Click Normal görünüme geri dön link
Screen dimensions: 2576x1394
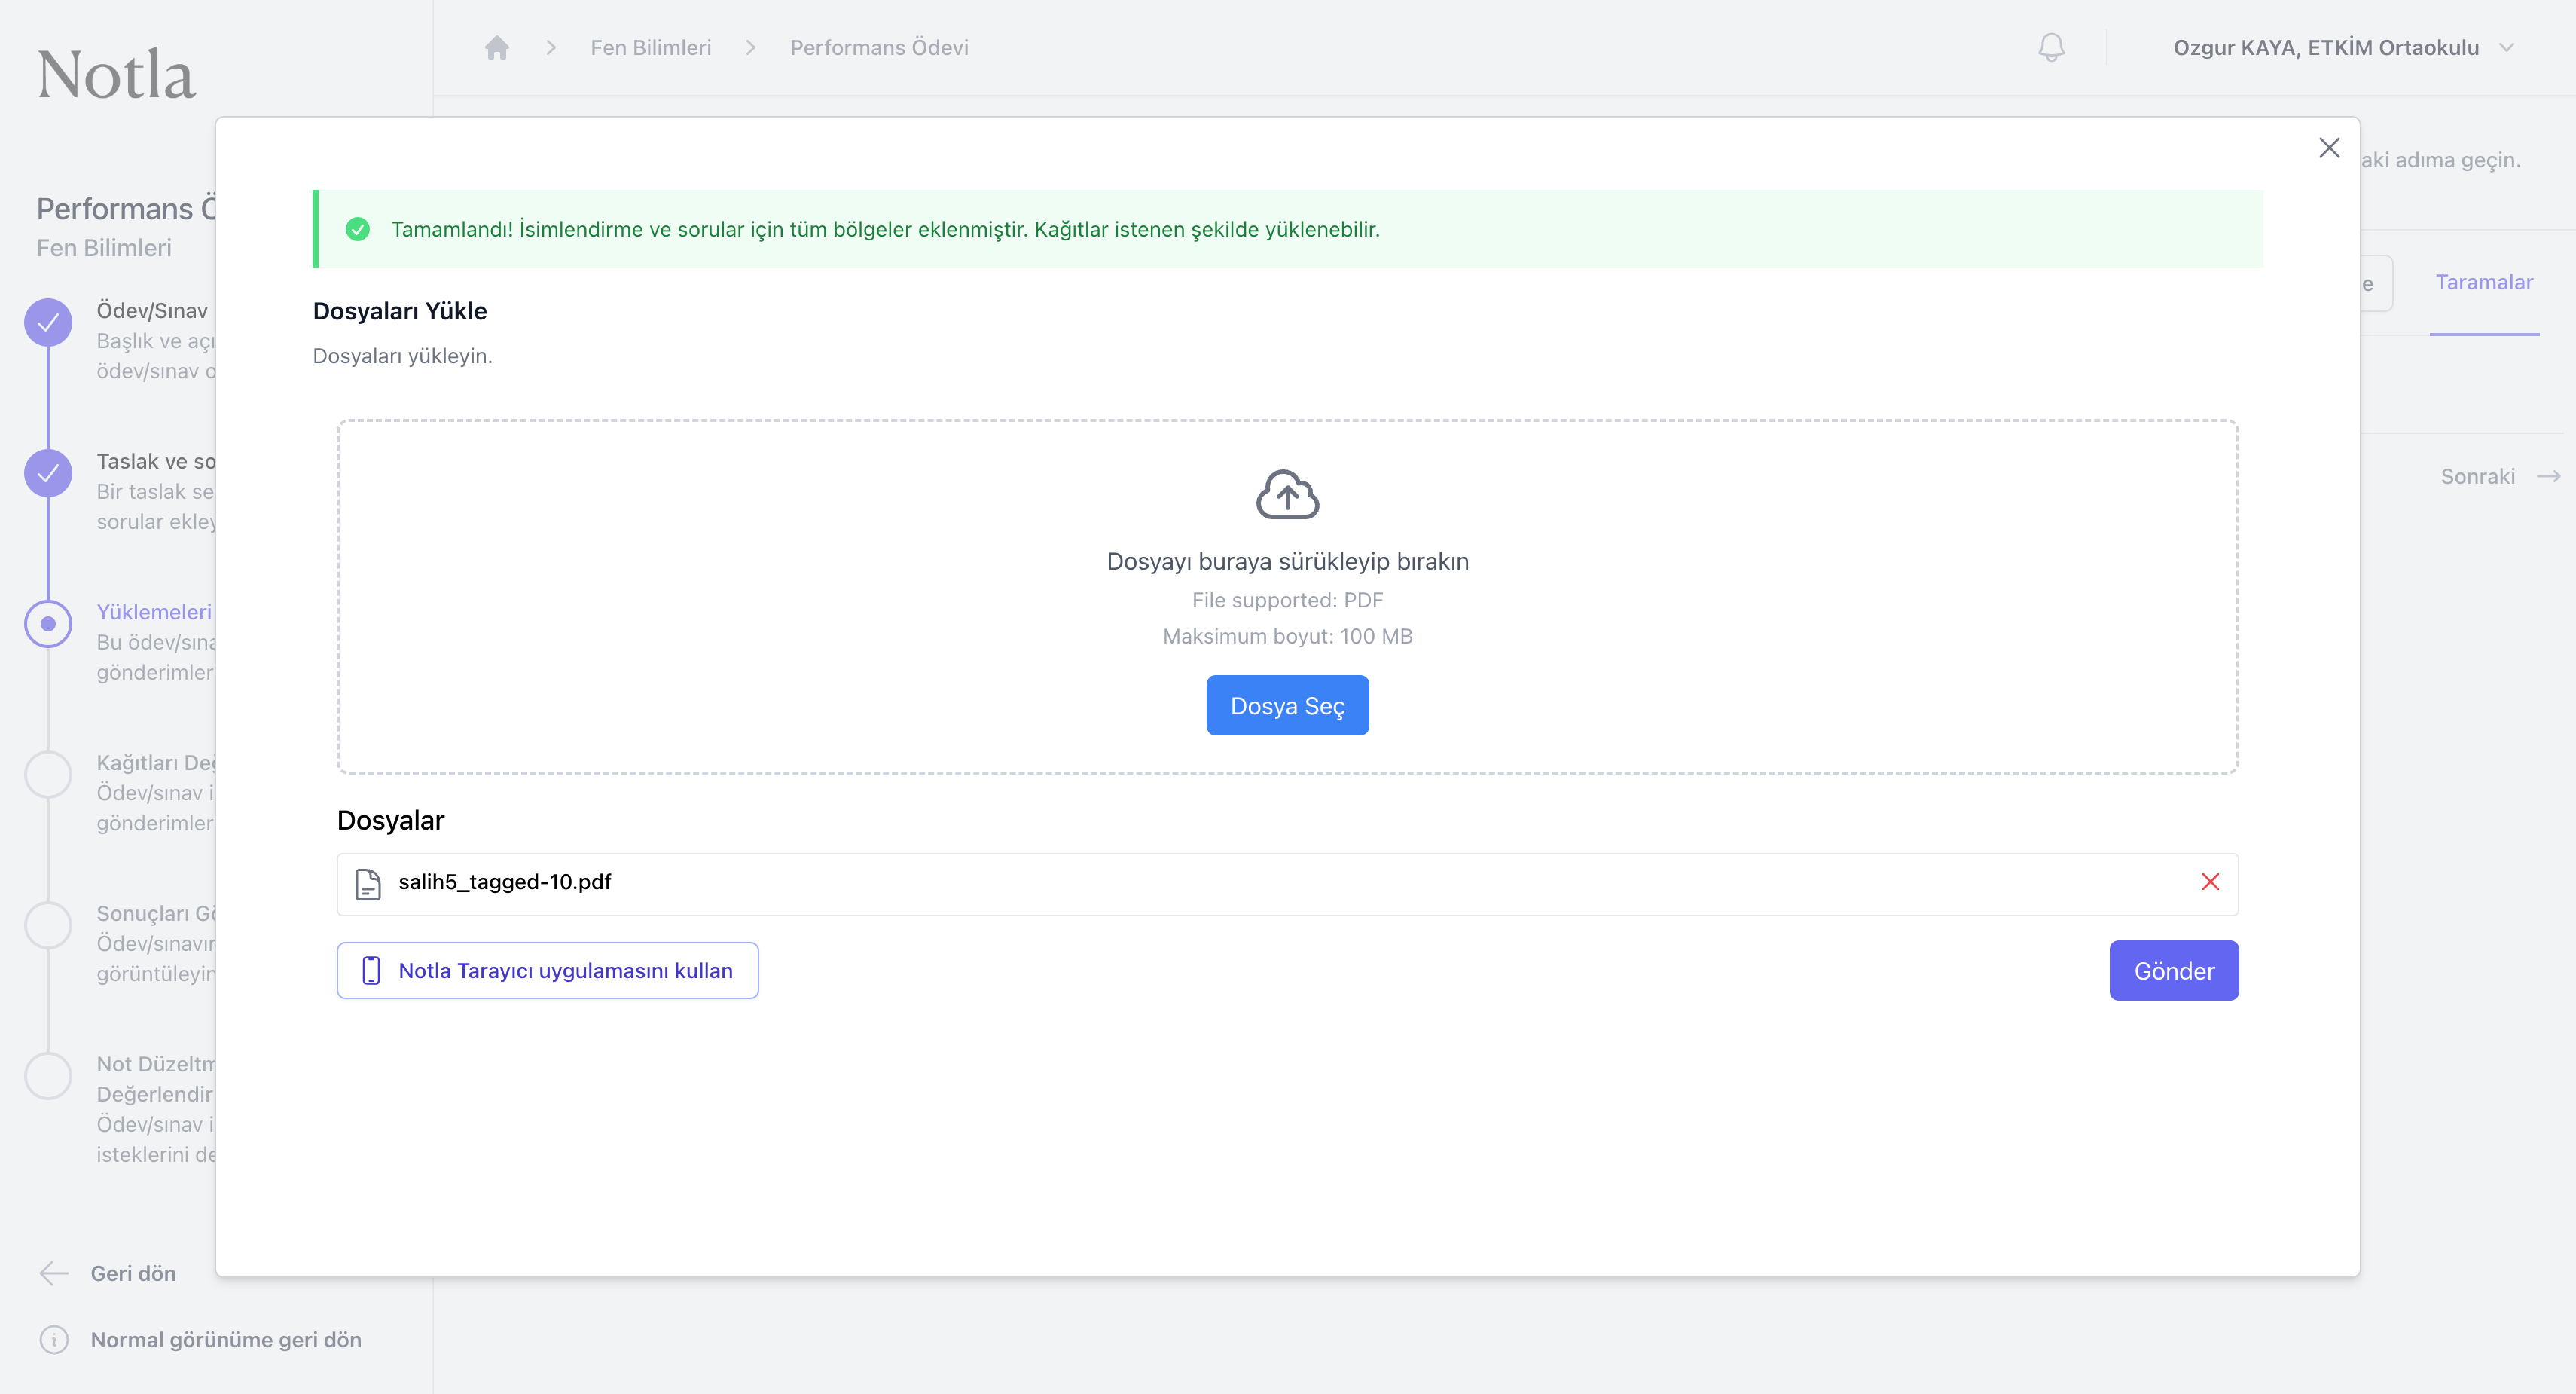[226, 1339]
